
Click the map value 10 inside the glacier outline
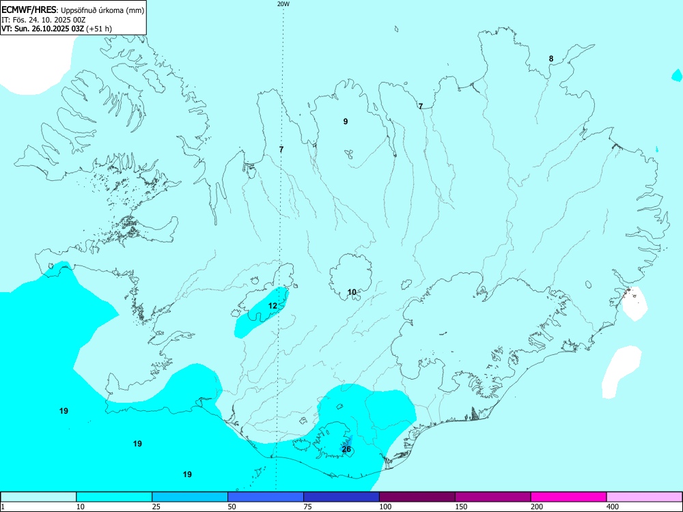352,292
